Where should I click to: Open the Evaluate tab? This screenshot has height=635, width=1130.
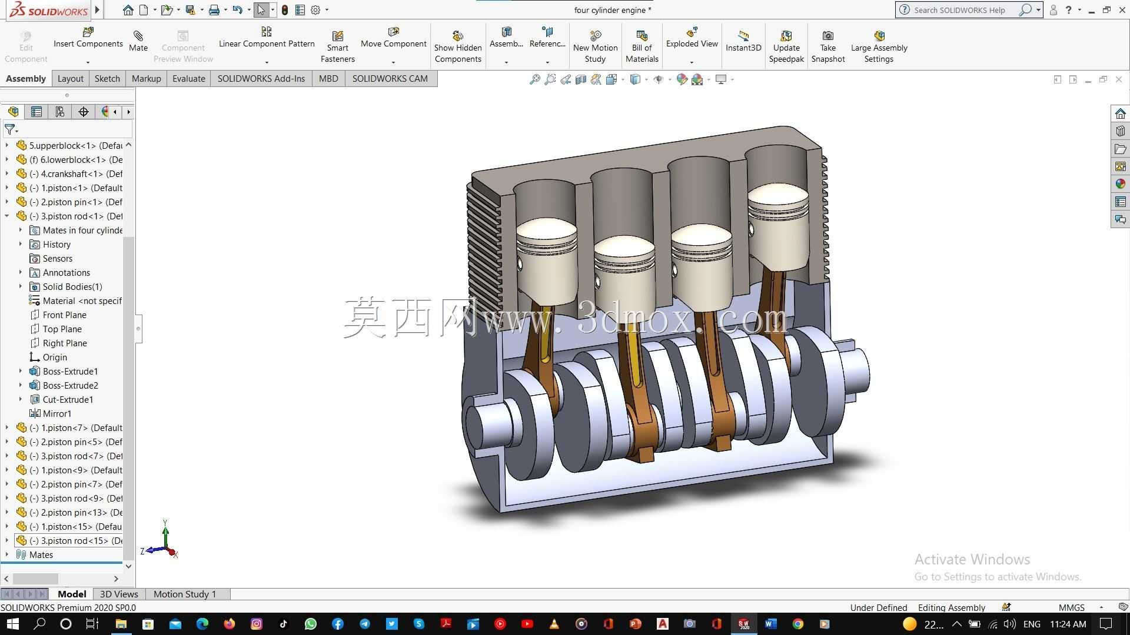tap(189, 79)
